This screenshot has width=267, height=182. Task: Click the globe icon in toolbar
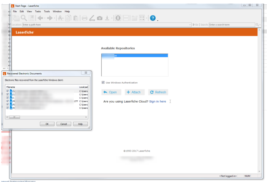[118, 18]
